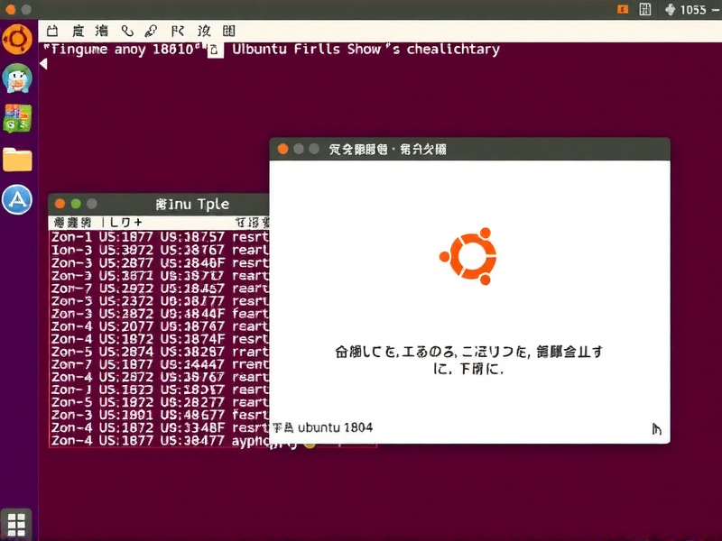
Task: Click the grid icon in the top-right tray
Action: pyautogui.click(x=644, y=9)
